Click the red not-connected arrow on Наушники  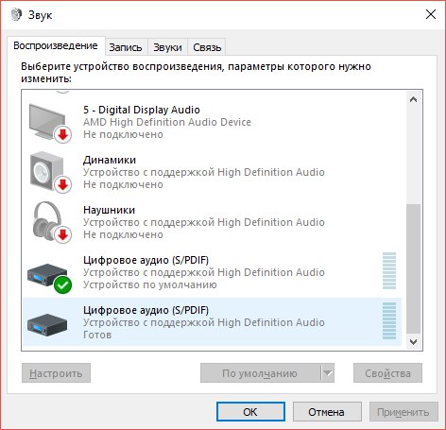coord(63,234)
